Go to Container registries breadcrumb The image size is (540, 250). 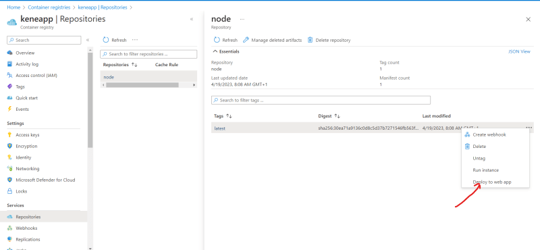click(x=49, y=7)
